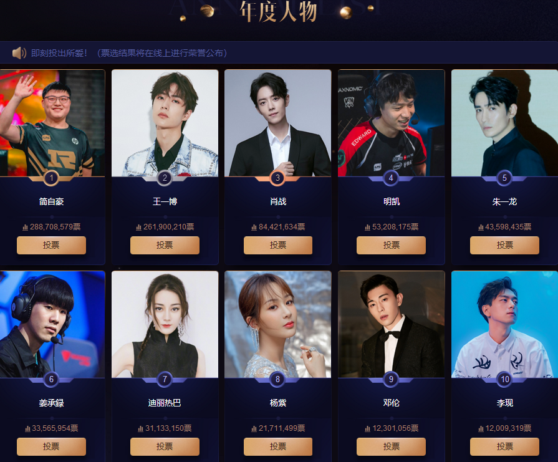Image resolution: width=558 pixels, height=462 pixels.
Task: Click the rank 3 orange badge
Action: (x=277, y=178)
